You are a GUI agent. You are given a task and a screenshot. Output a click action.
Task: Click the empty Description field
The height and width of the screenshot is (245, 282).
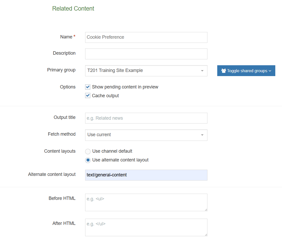tap(146, 54)
